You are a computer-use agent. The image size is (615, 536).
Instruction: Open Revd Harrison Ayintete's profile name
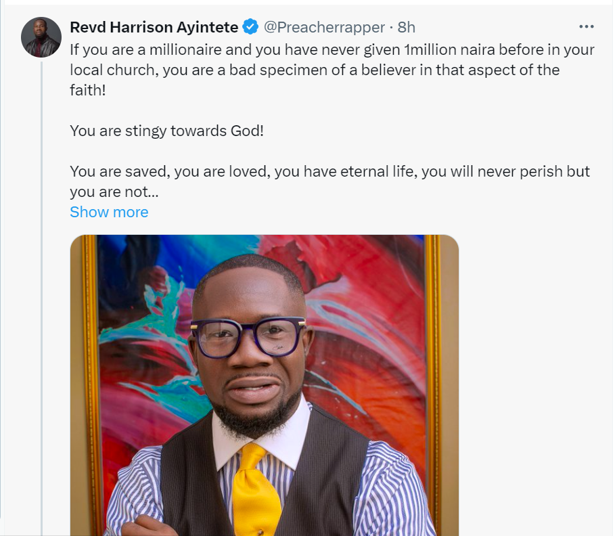point(154,27)
